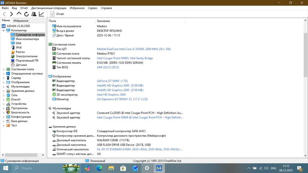Click the Конфигурация icon in the tree
Screen dimensions: 308x173
point(8,116)
